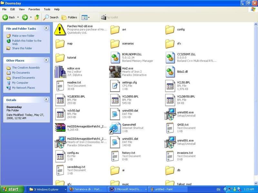The width and height of the screenshot is (258, 193).
Task: Collapse the Details panel
Action: pyautogui.click(x=46, y=100)
